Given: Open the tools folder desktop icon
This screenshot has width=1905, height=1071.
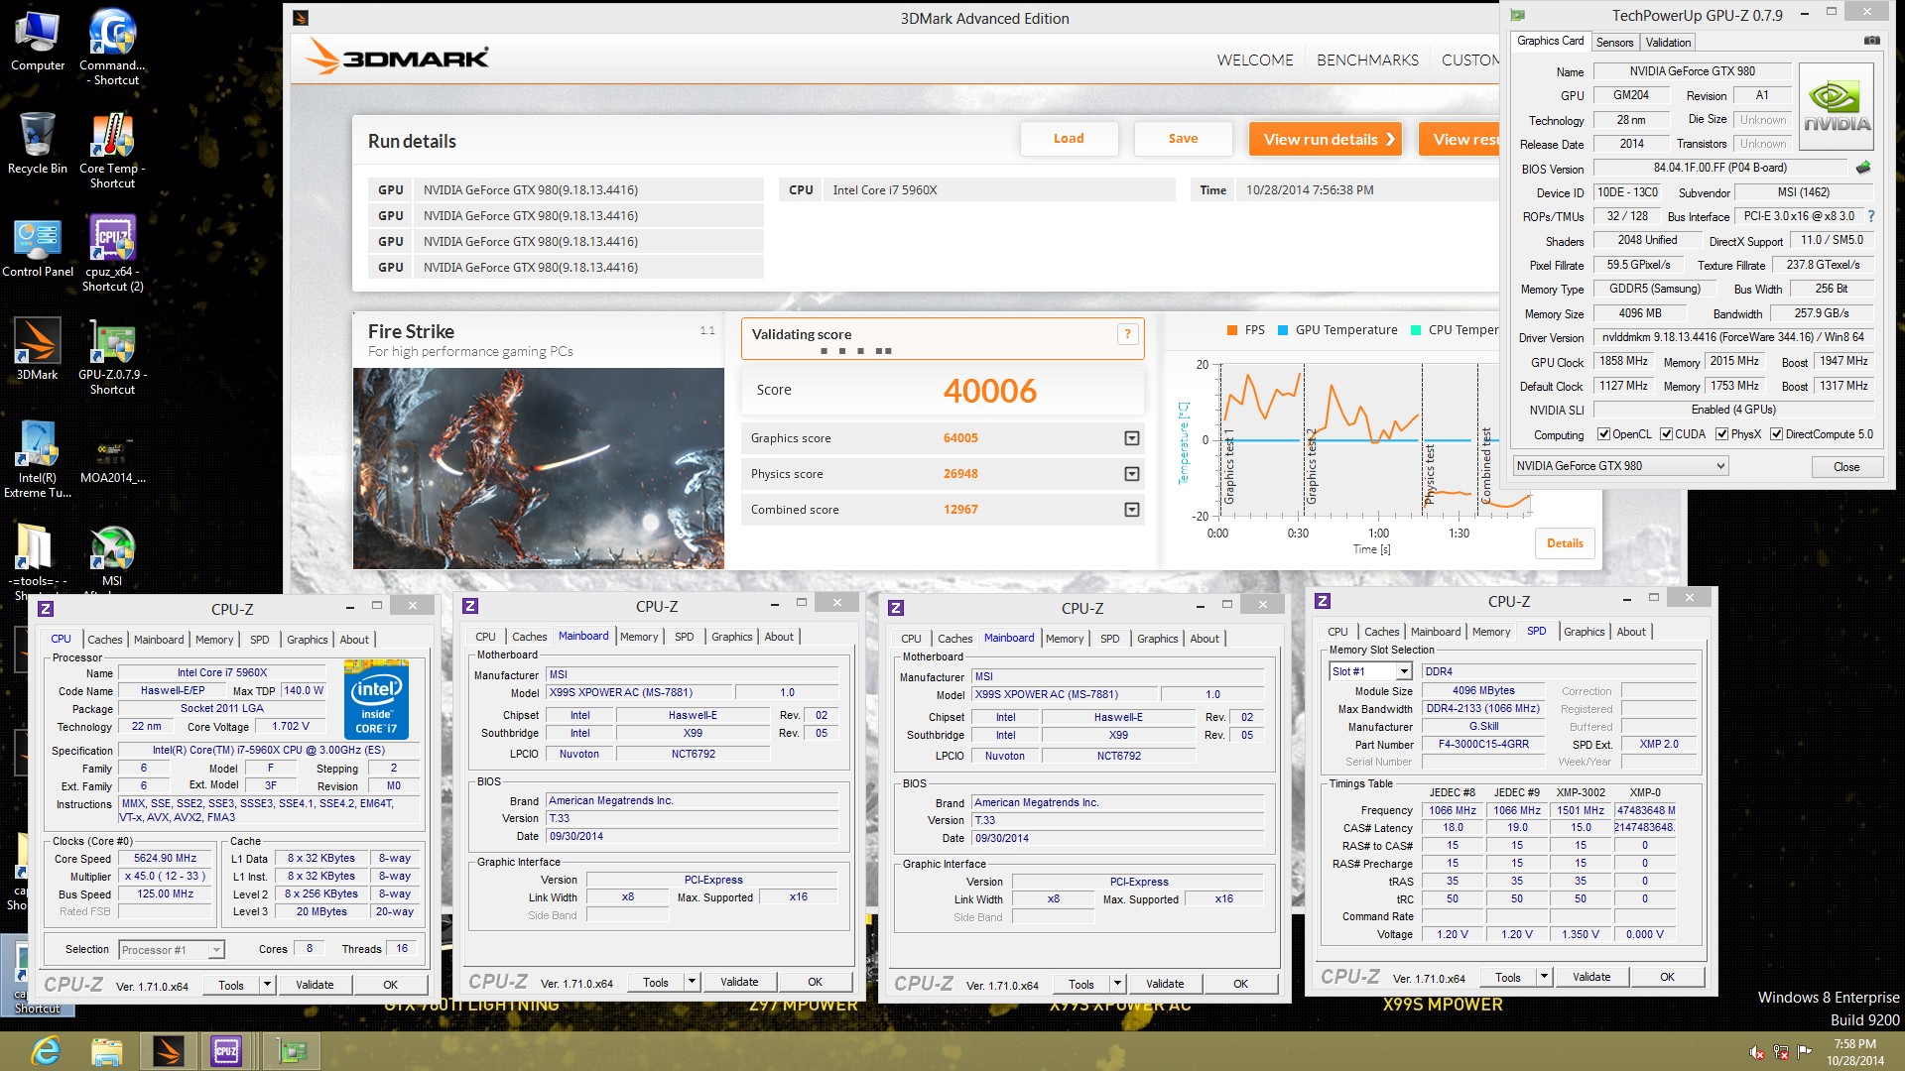Looking at the screenshot, I should (36, 558).
